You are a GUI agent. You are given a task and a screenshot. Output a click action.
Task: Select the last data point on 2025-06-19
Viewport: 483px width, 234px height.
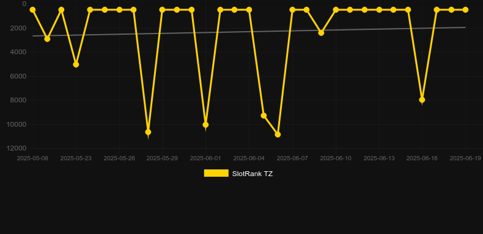pyautogui.click(x=465, y=10)
